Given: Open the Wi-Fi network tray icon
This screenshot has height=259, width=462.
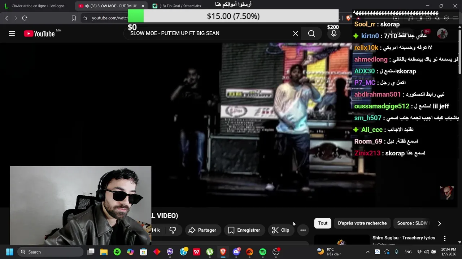Looking at the screenshot, I should click(419, 252).
